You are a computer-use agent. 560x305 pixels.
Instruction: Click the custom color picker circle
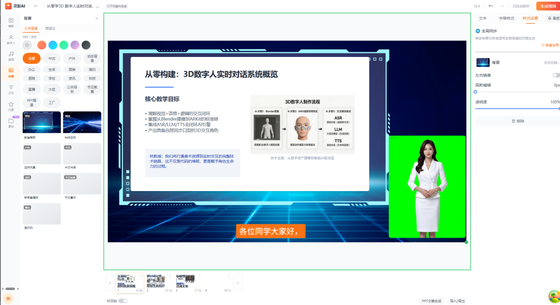[27, 45]
